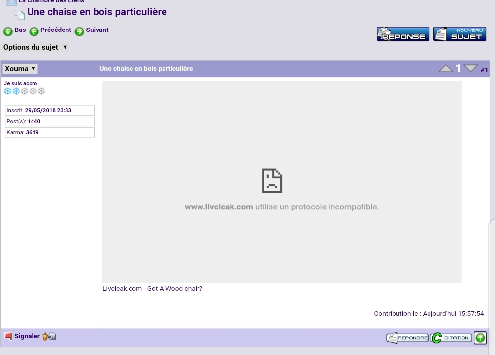
Task: Click the topic document icon beside title
Action: pos(19,14)
